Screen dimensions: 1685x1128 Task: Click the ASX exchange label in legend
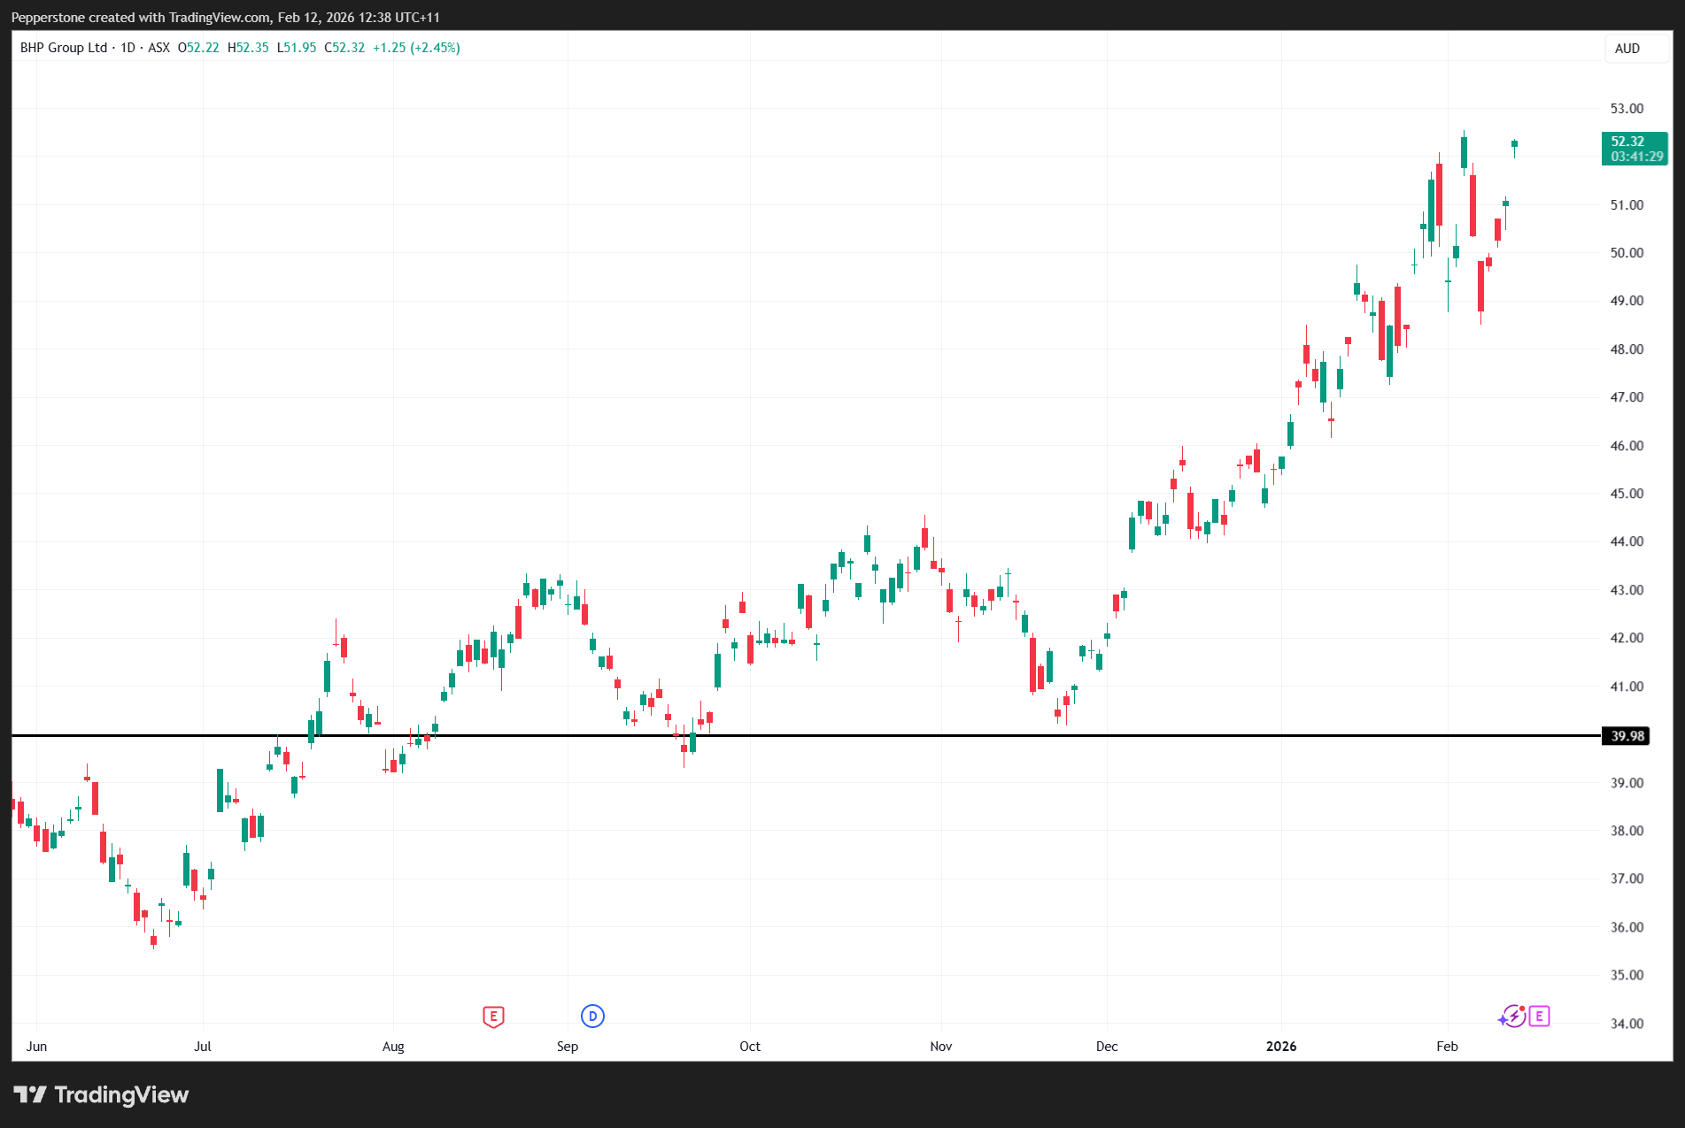pos(158,48)
